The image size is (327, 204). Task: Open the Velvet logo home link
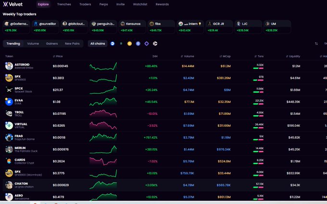[x=13, y=4]
